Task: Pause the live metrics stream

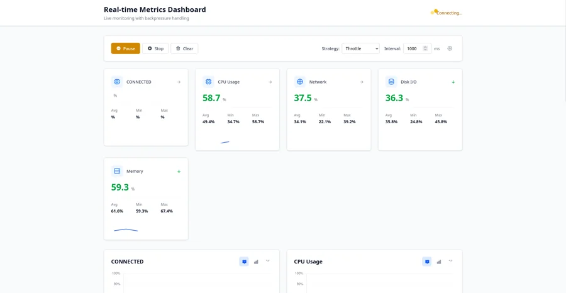Action: click(125, 48)
